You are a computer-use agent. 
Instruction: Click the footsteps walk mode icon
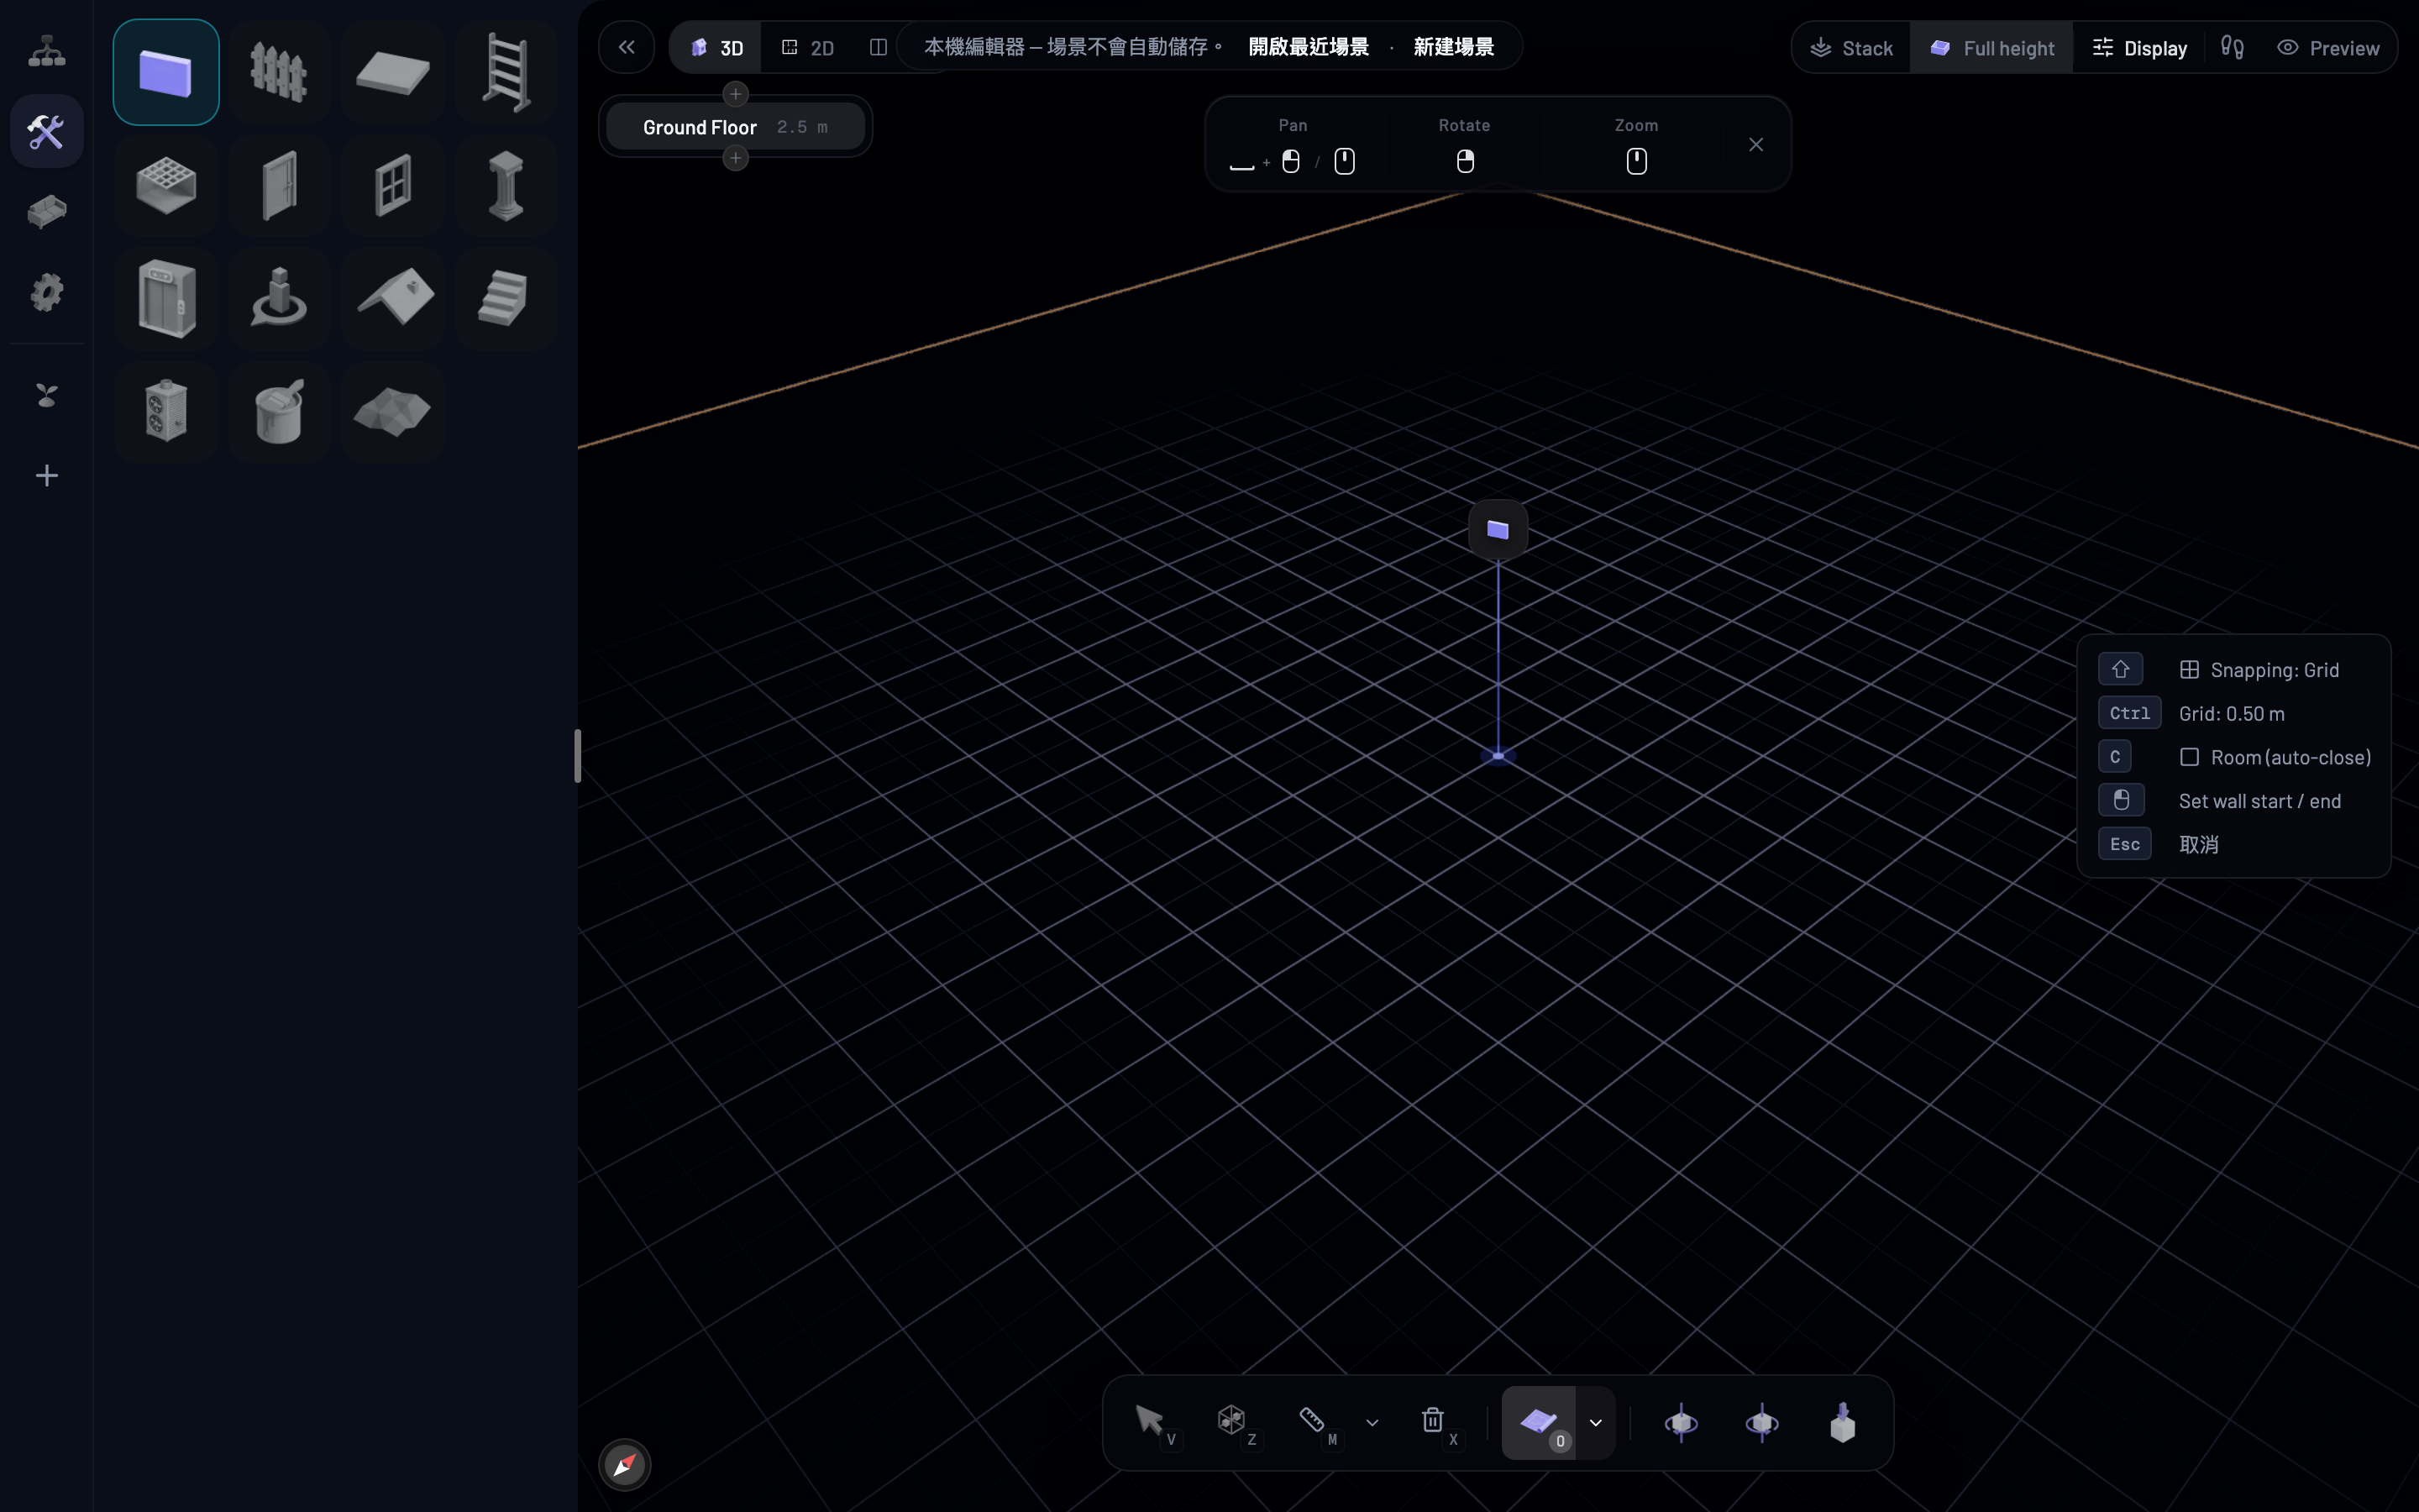click(2232, 47)
